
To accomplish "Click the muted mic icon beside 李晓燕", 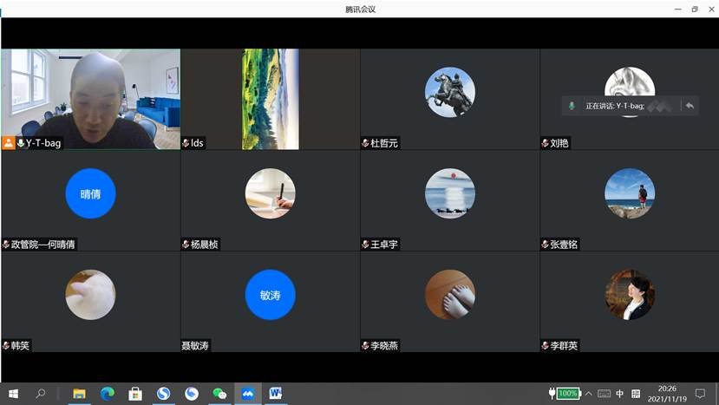I will pyautogui.click(x=365, y=346).
